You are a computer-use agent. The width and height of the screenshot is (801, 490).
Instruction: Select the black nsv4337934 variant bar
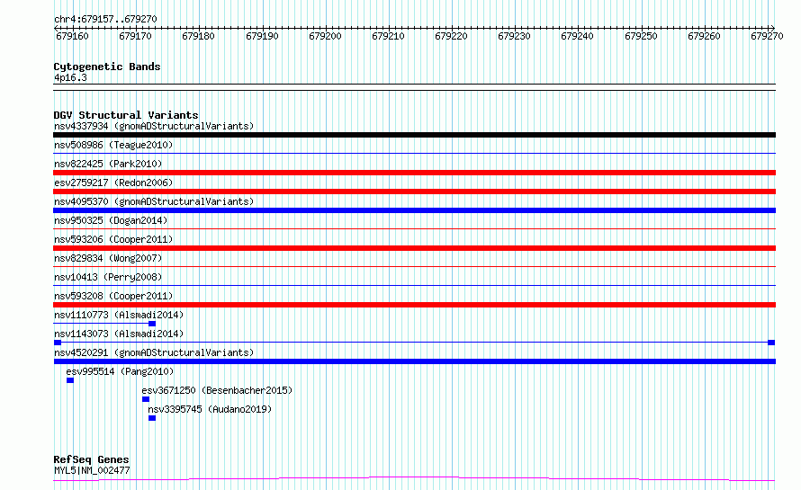(x=414, y=135)
